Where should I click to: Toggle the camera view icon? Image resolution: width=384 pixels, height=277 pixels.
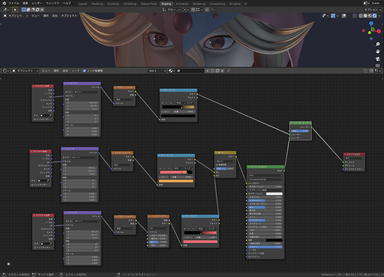(378, 59)
